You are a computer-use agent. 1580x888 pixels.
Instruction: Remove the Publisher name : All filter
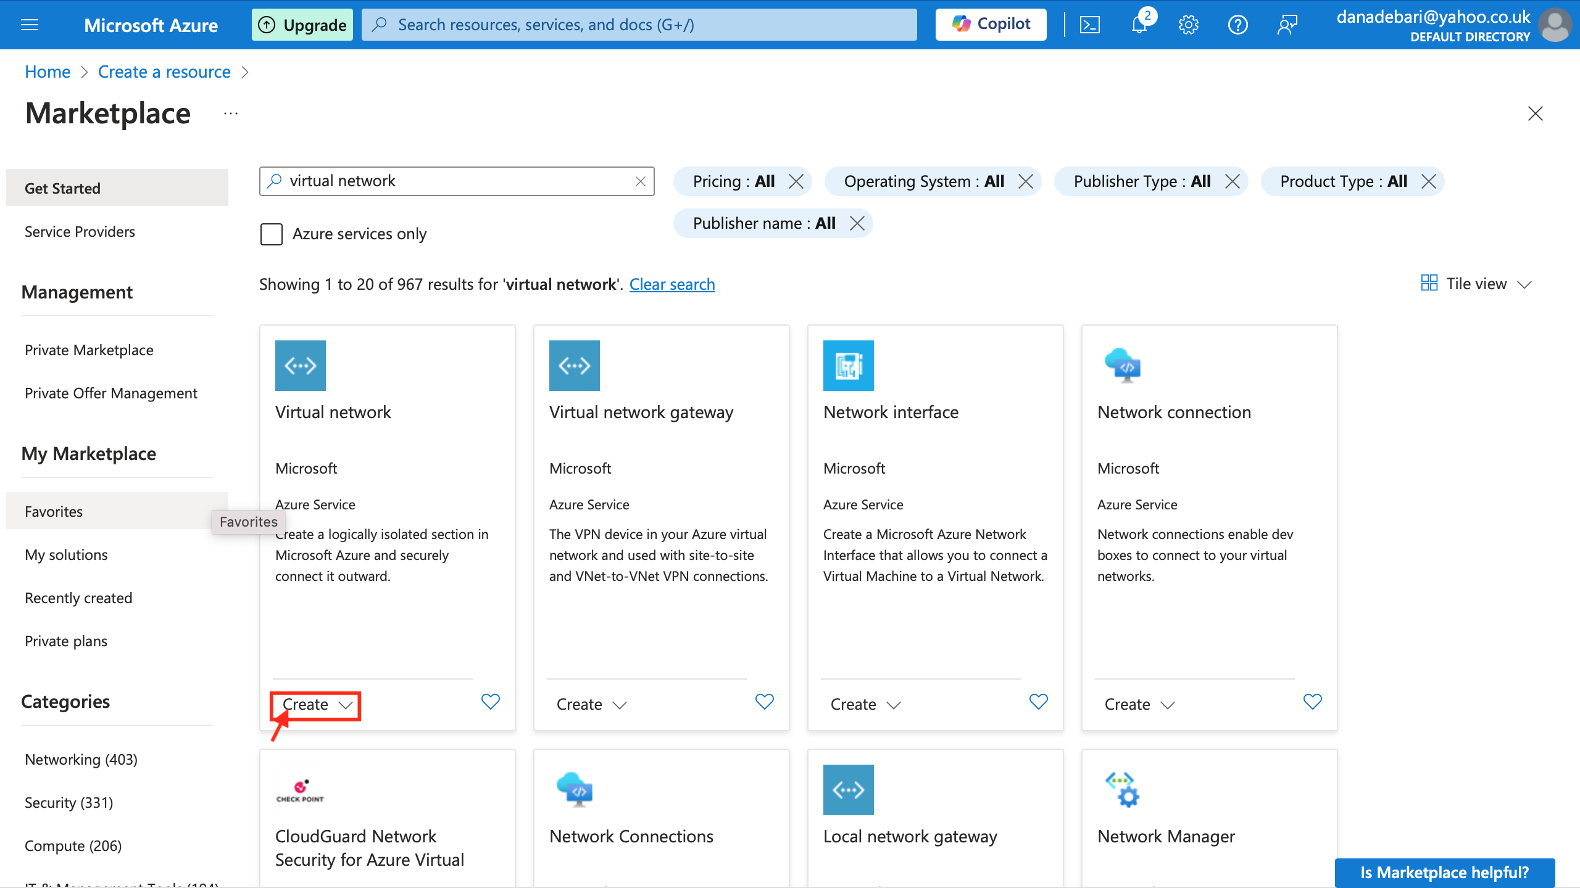coord(857,223)
